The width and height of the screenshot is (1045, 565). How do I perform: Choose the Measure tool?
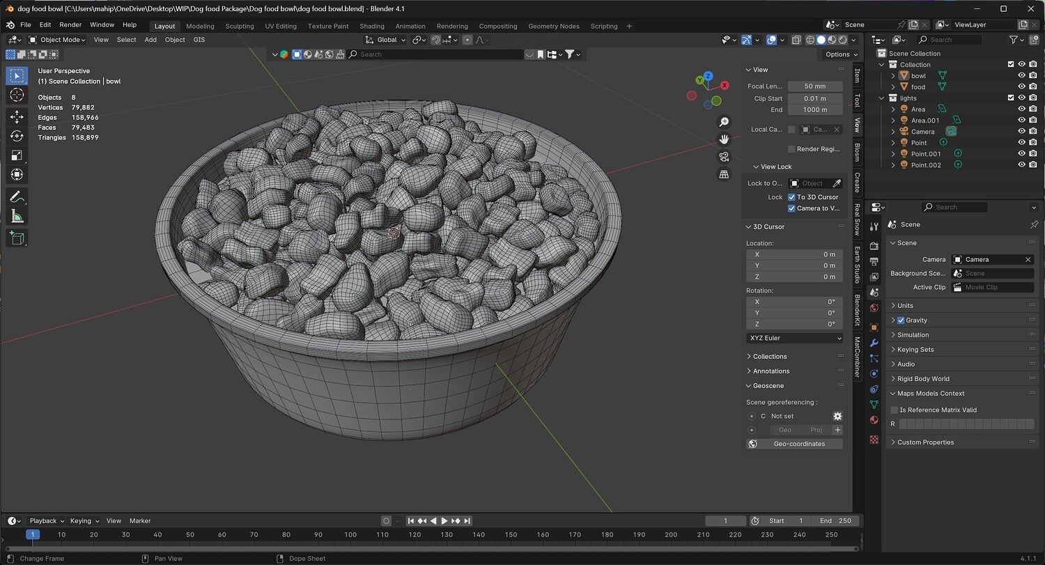click(x=17, y=217)
